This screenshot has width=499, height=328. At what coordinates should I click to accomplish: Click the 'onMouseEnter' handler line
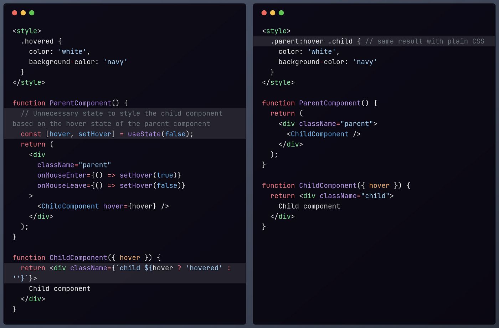point(109,175)
